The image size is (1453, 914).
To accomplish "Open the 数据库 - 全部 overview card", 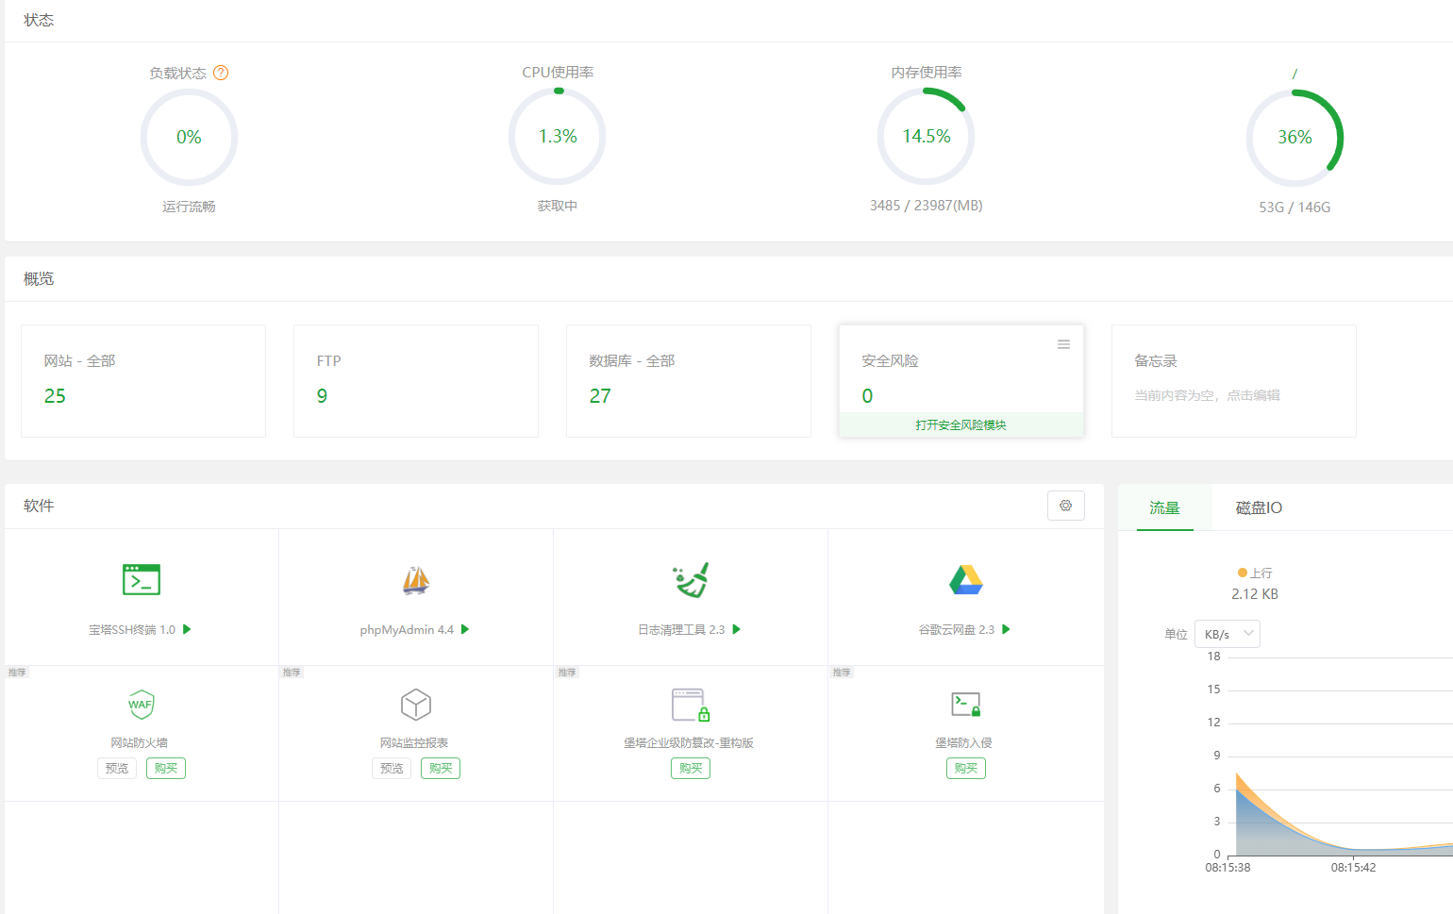I will (689, 381).
